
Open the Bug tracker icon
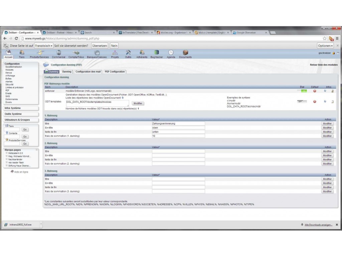pos(157,53)
